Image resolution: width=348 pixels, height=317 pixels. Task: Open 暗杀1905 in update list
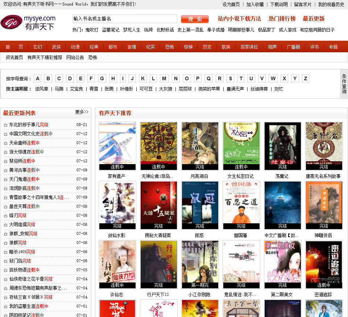coord(18,252)
